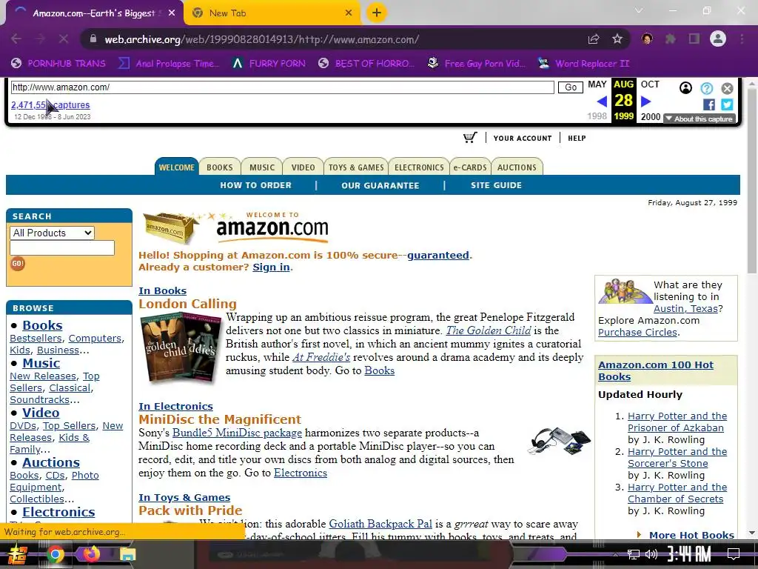Image resolution: width=758 pixels, height=569 pixels.
Task: Open the Windows Start button
Action: [18, 554]
